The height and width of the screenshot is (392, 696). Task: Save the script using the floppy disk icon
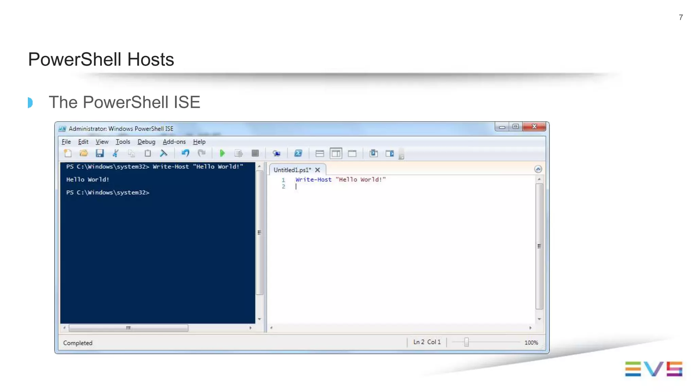tap(100, 153)
